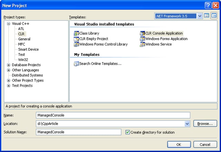Select the Visual C++ label in tree
The height and width of the screenshot is (152, 221).
(x=21, y=23)
